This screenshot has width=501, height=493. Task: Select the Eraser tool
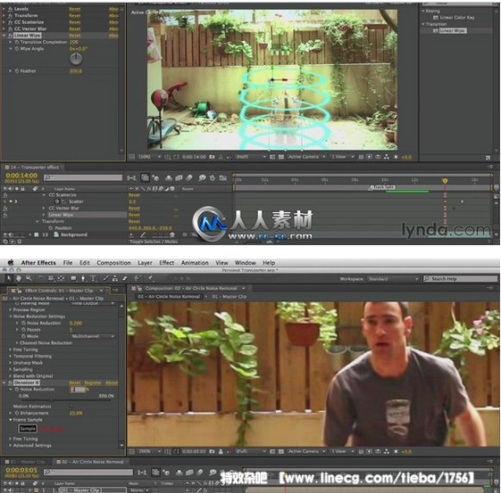click(125, 278)
